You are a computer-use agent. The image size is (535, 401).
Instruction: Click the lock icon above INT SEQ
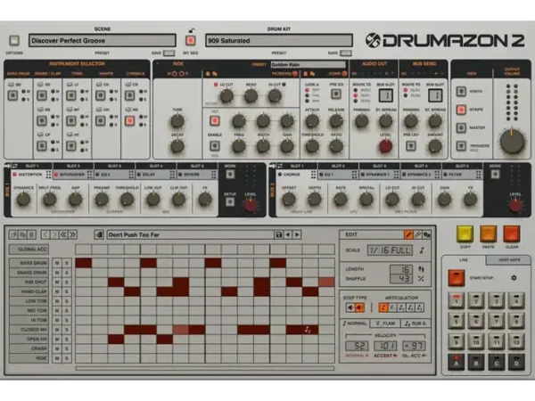[192, 30]
